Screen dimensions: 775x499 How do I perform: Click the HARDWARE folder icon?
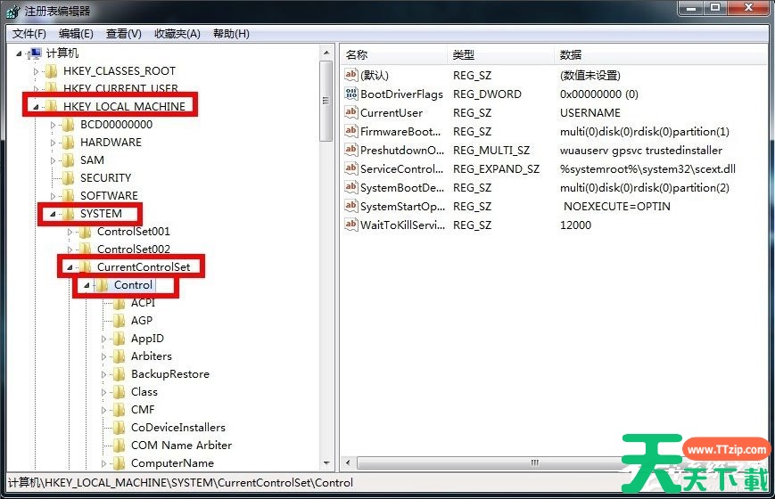68,143
